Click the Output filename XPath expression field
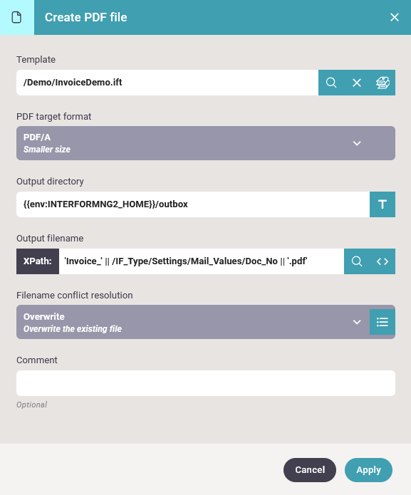The width and height of the screenshot is (411, 495). pos(202,261)
